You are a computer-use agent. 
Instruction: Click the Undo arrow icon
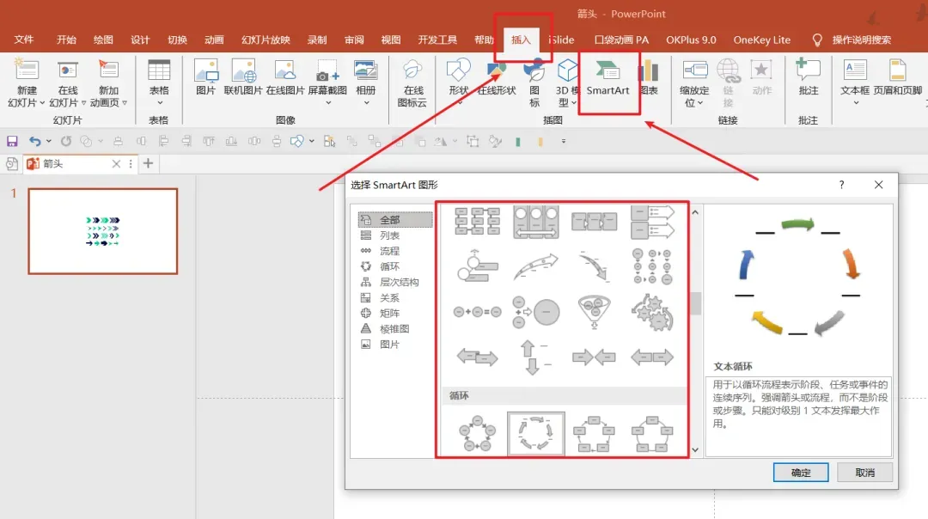pos(35,141)
